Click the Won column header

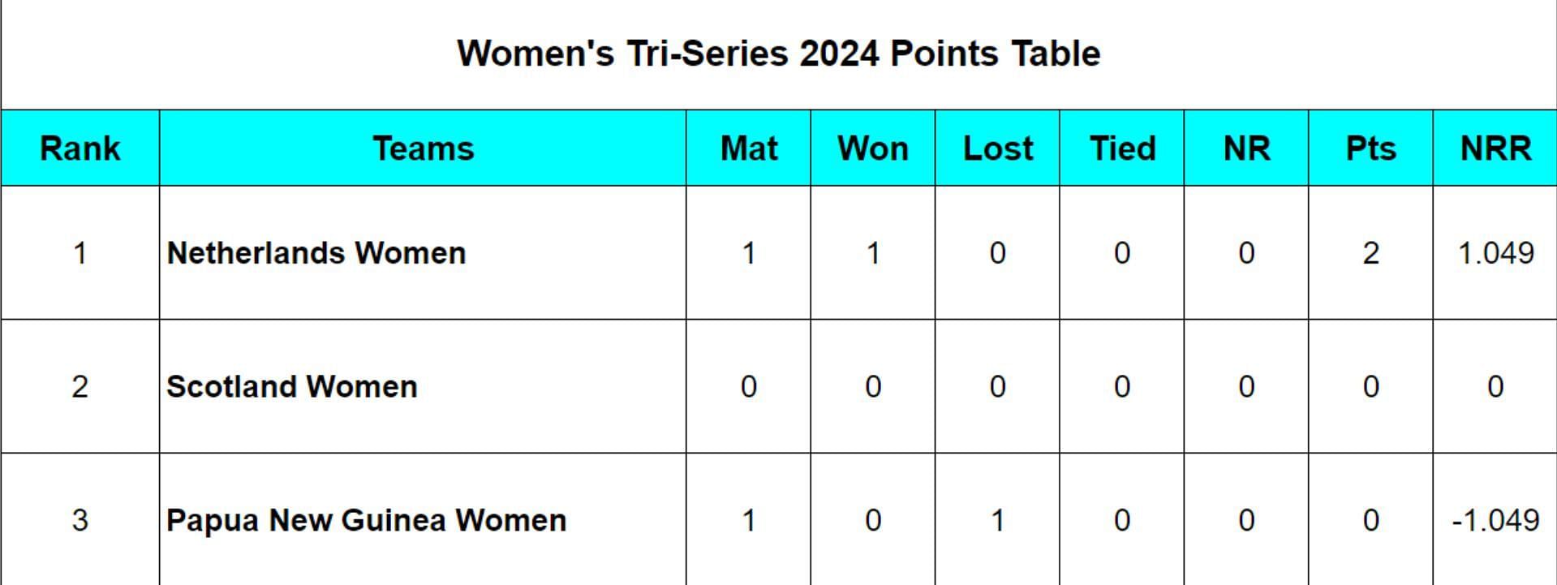pyautogui.click(x=873, y=148)
